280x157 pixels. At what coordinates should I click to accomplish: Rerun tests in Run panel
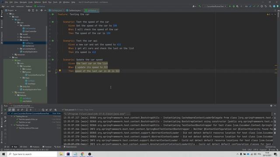[5, 110]
